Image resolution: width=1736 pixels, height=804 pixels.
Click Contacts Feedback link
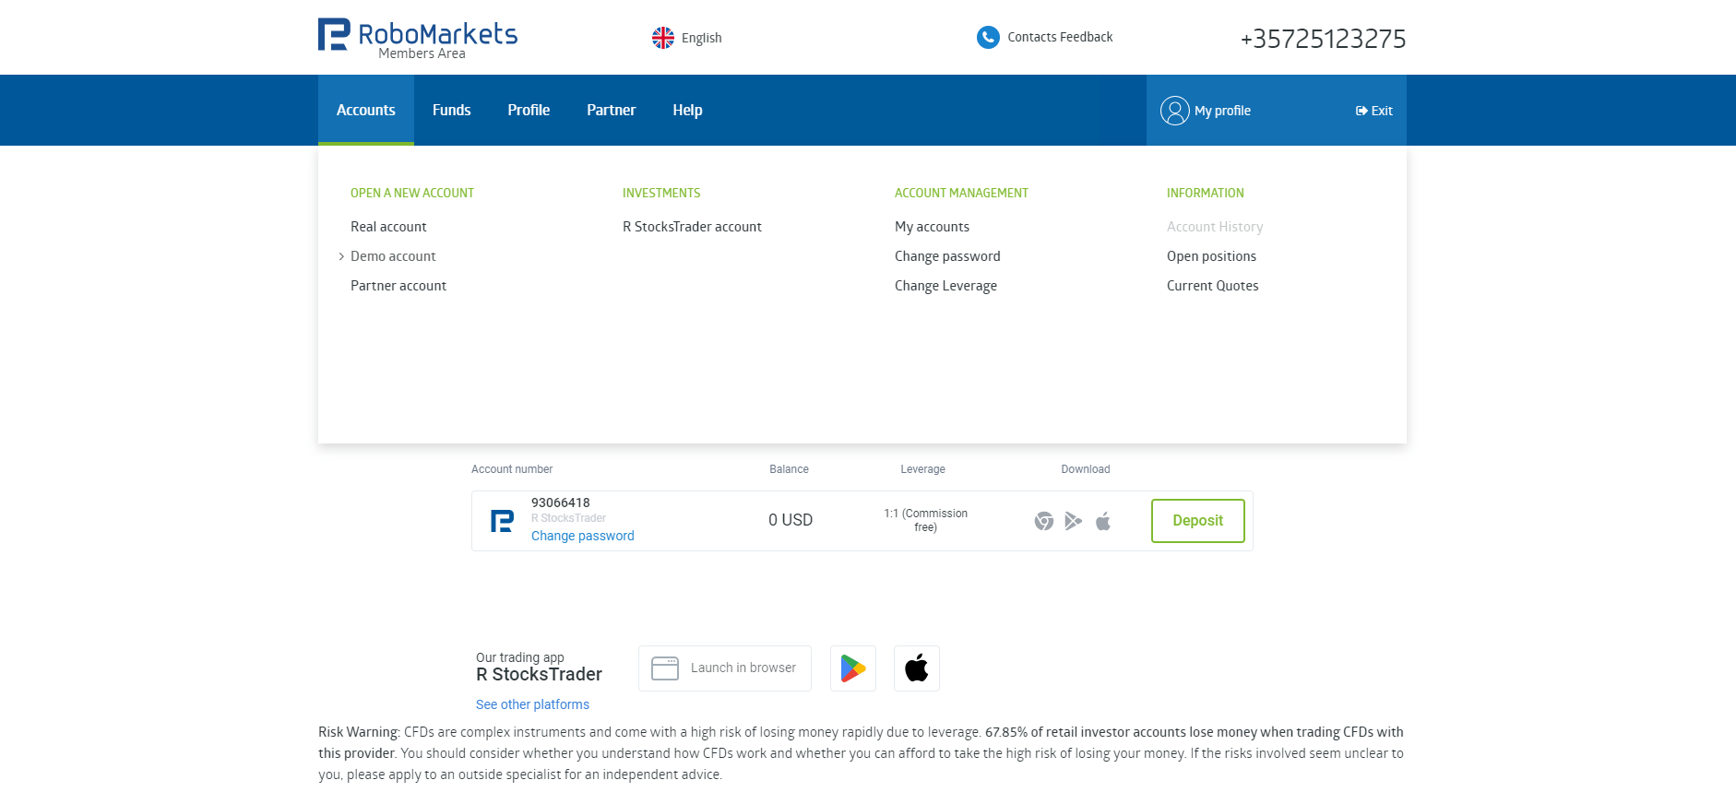coord(1060,37)
